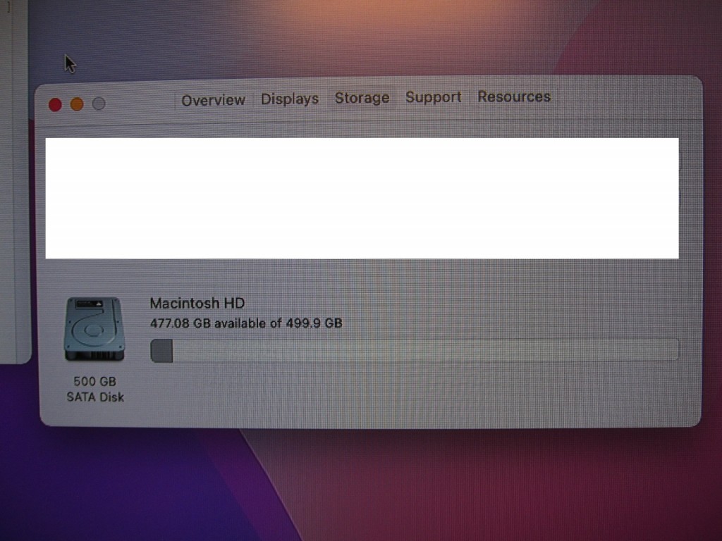
Task: Switch to the Overview tab
Action: (213, 100)
